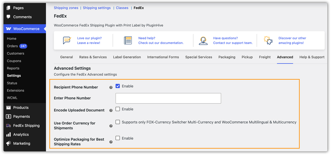Open the Help & Support tab
331x155 pixels.
click(312, 57)
